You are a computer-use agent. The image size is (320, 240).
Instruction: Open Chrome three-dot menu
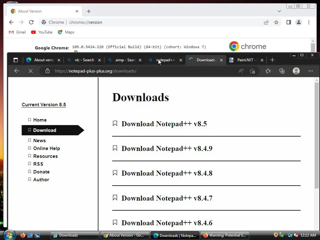[x=309, y=22]
